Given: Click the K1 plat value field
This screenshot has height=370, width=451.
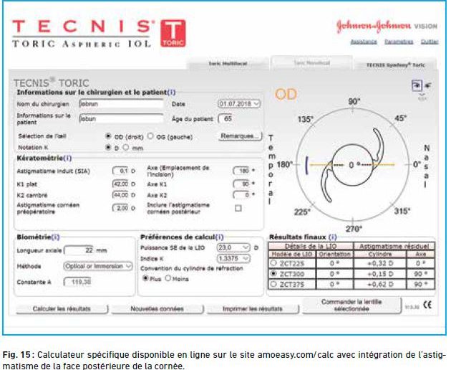Looking at the screenshot, I should [120, 184].
